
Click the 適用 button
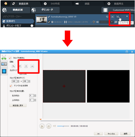(x=125, y=134)
